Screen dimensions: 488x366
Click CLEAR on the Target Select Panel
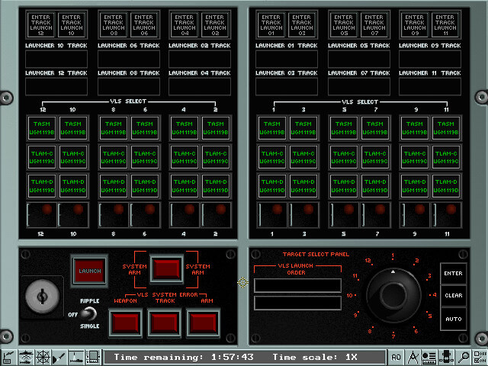pos(454,295)
